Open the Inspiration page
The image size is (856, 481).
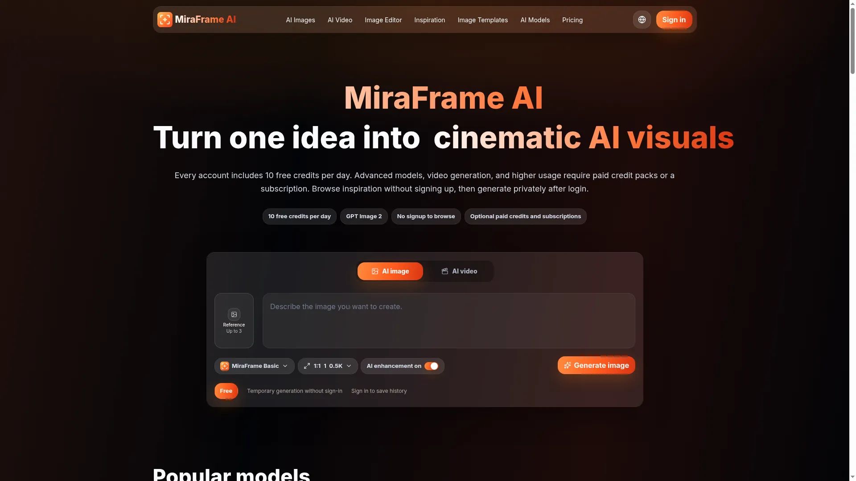click(429, 20)
